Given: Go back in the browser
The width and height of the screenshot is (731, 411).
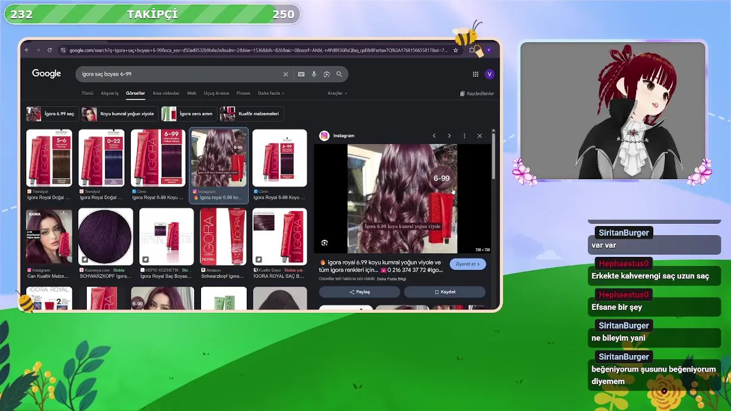Looking at the screenshot, I should (x=27, y=50).
